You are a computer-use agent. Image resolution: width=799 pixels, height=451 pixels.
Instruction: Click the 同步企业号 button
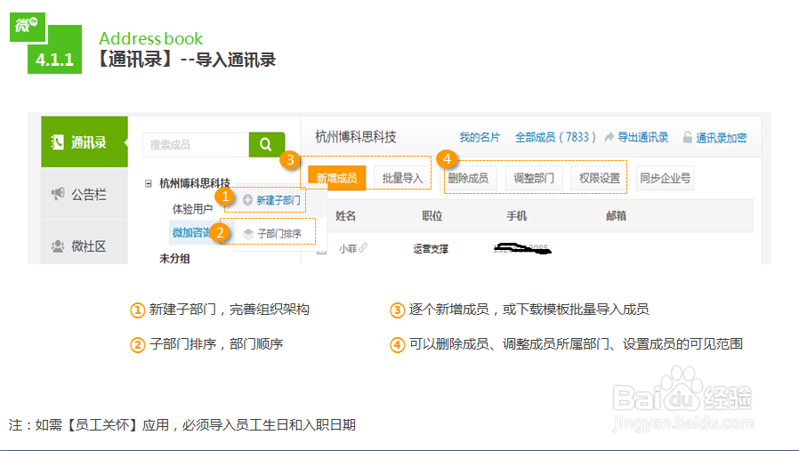[x=666, y=178]
